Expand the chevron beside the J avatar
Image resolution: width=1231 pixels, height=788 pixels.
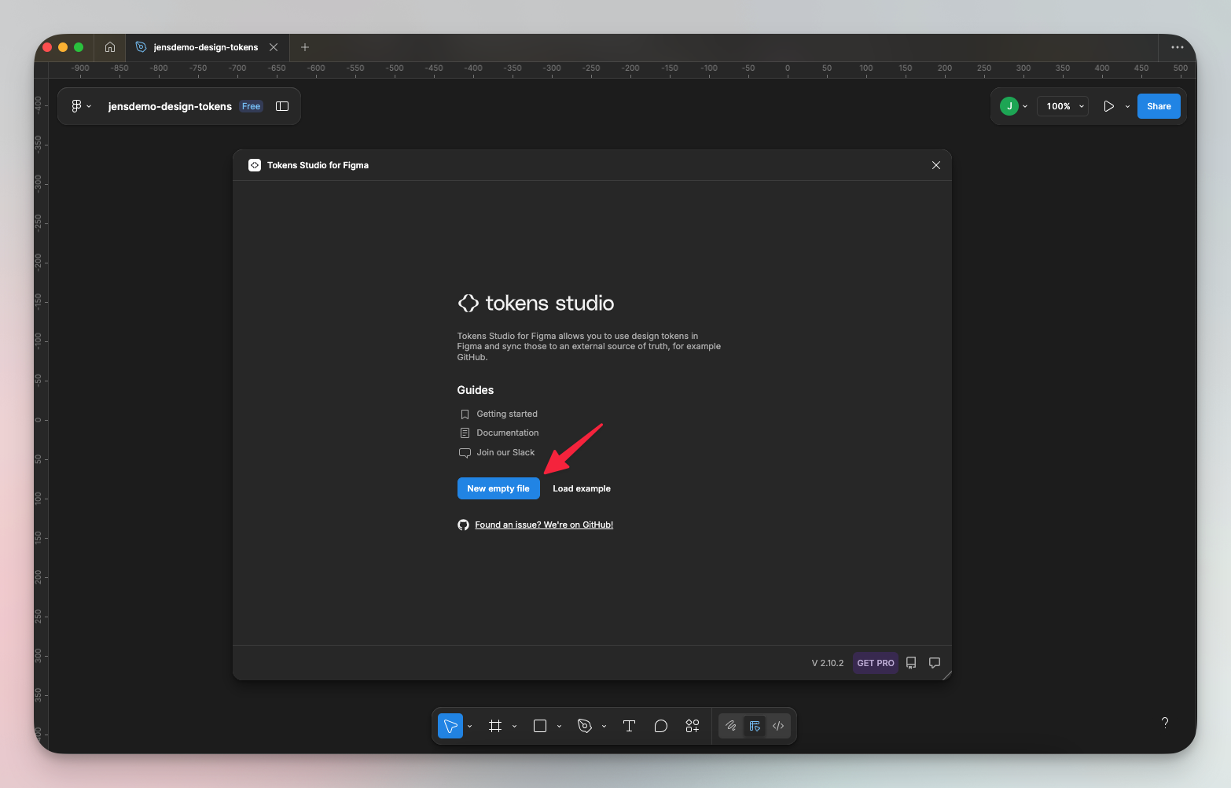(x=1025, y=106)
